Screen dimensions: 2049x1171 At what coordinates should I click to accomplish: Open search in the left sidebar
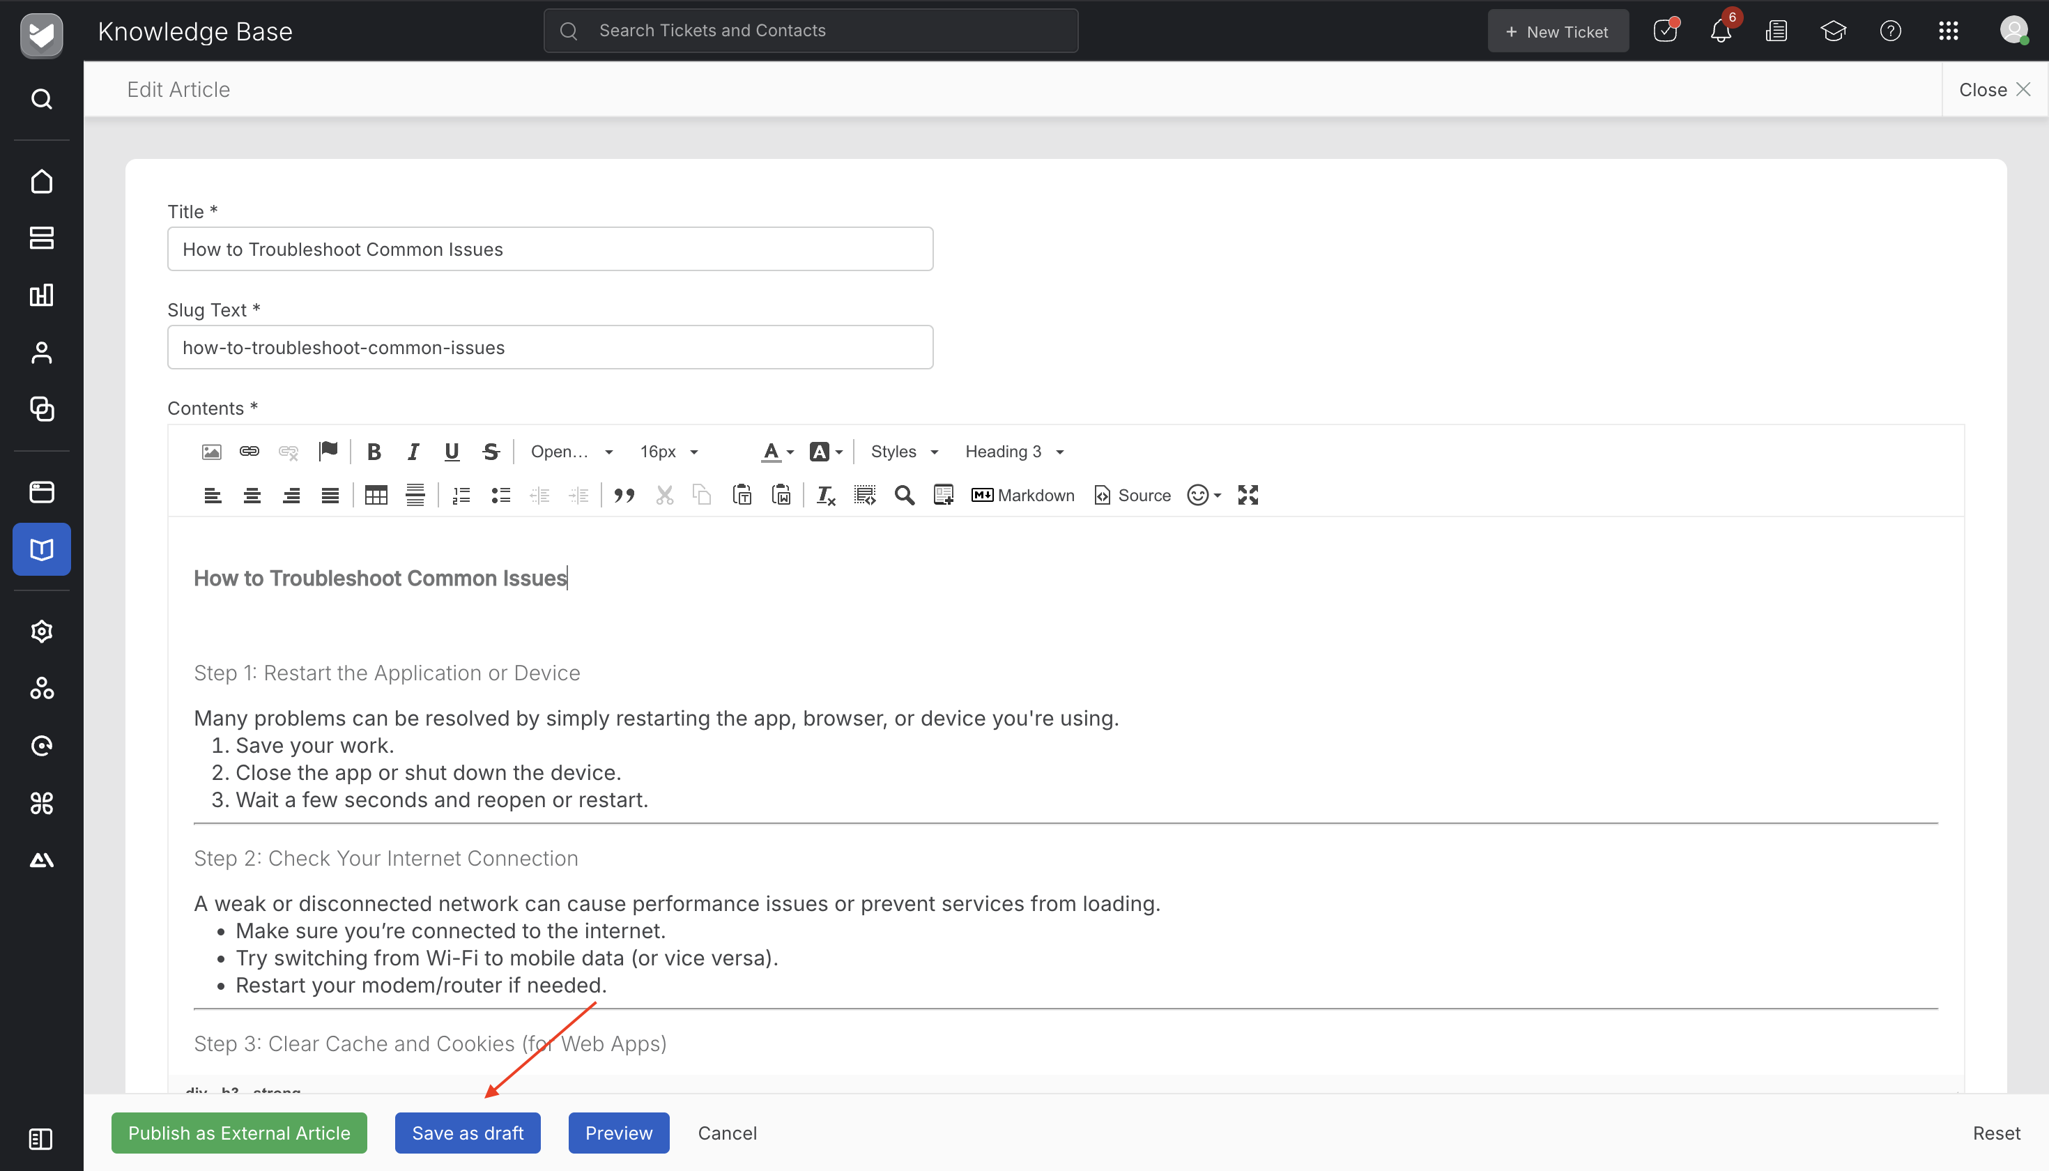(x=42, y=99)
